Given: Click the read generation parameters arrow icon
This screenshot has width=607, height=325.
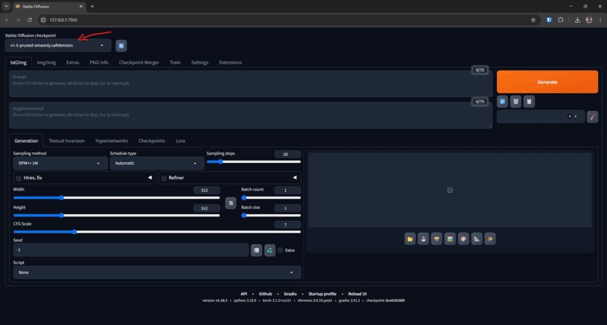Looking at the screenshot, I should (503, 102).
